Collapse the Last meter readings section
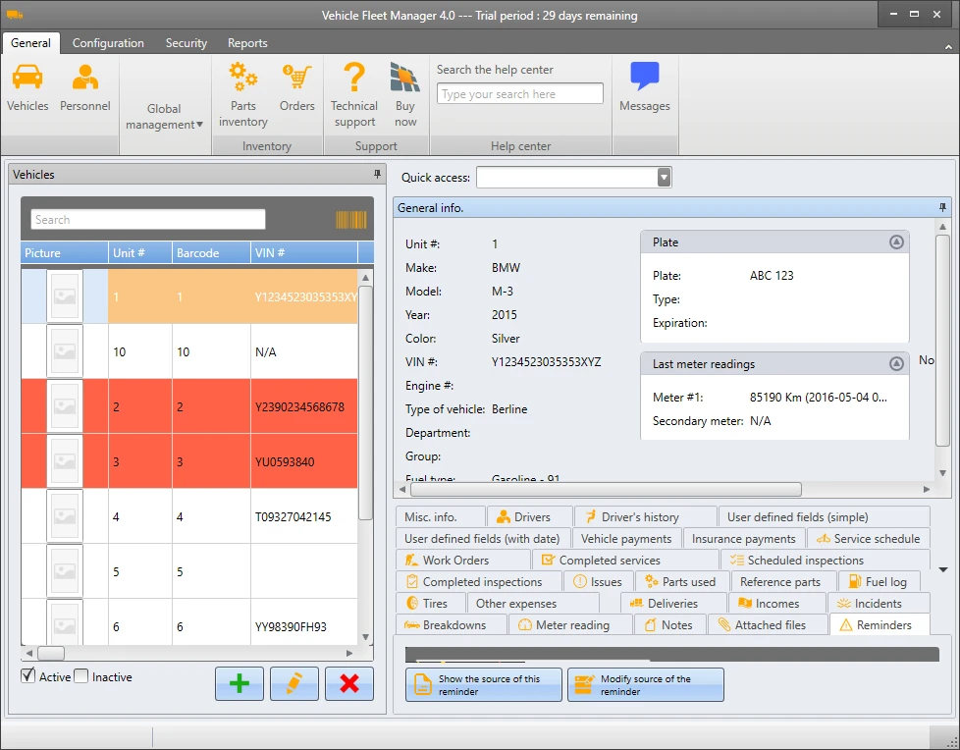This screenshot has width=960, height=750. 895,364
